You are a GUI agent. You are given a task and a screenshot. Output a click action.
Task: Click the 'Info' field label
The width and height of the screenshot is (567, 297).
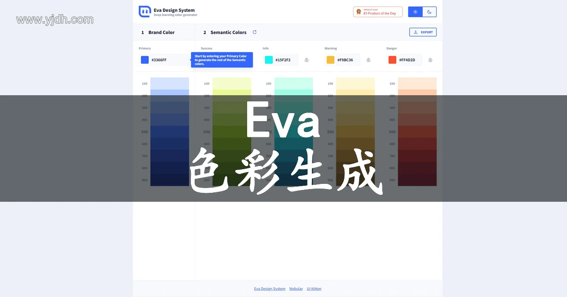click(266, 49)
